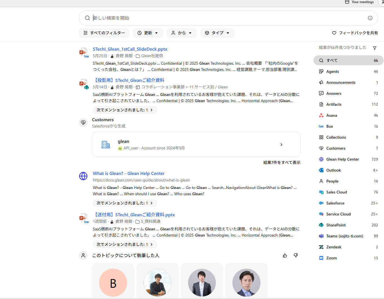Click PowerPoint icon of 【送付用】 result
This screenshot has width=384, height=299.
pyautogui.click(x=84, y=218)
